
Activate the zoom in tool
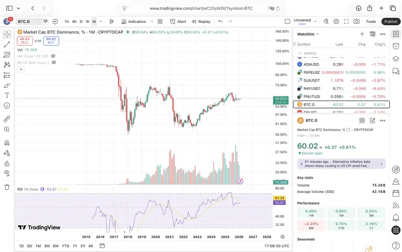pyautogui.click(x=7, y=130)
